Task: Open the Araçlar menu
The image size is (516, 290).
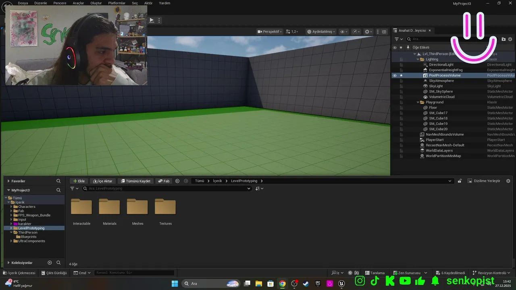Action: click(x=78, y=3)
